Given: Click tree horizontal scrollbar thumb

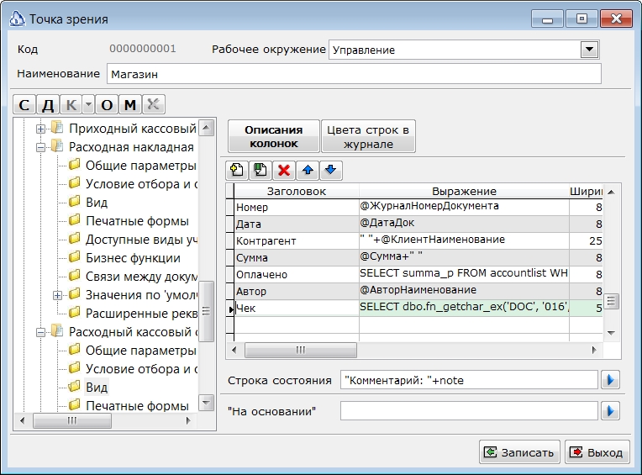Looking at the screenshot, I should click(72, 420).
